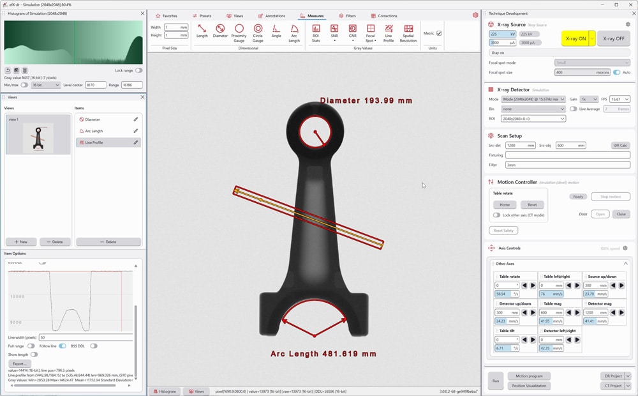Open the detector Mode dropdown

(x=533, y=100)
